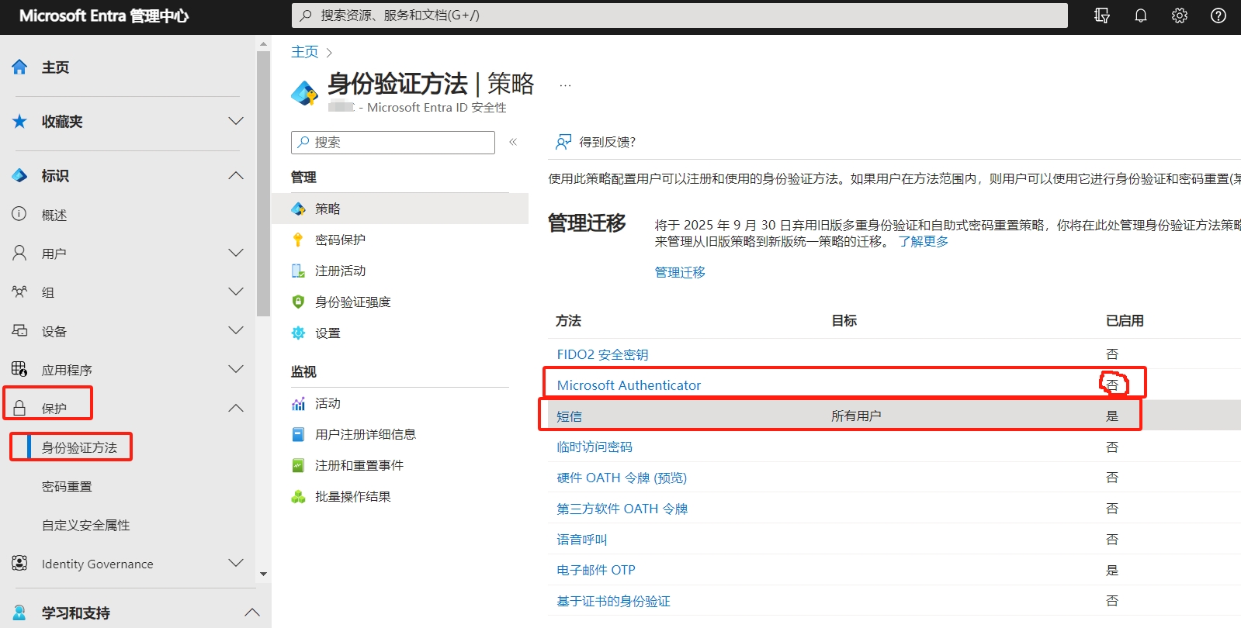Image resolution: width=1241 pixels, height=628 pixels.
Task: Open 基于证书的身份验证 link
Action: pos(613,601)
